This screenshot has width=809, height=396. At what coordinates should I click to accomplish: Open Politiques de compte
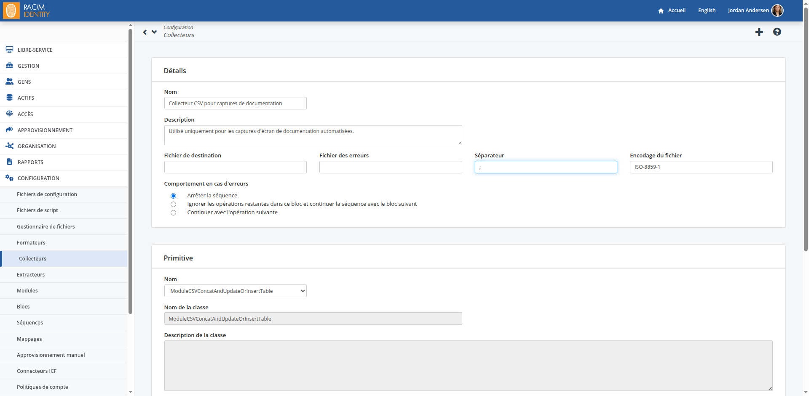(64, 387)
